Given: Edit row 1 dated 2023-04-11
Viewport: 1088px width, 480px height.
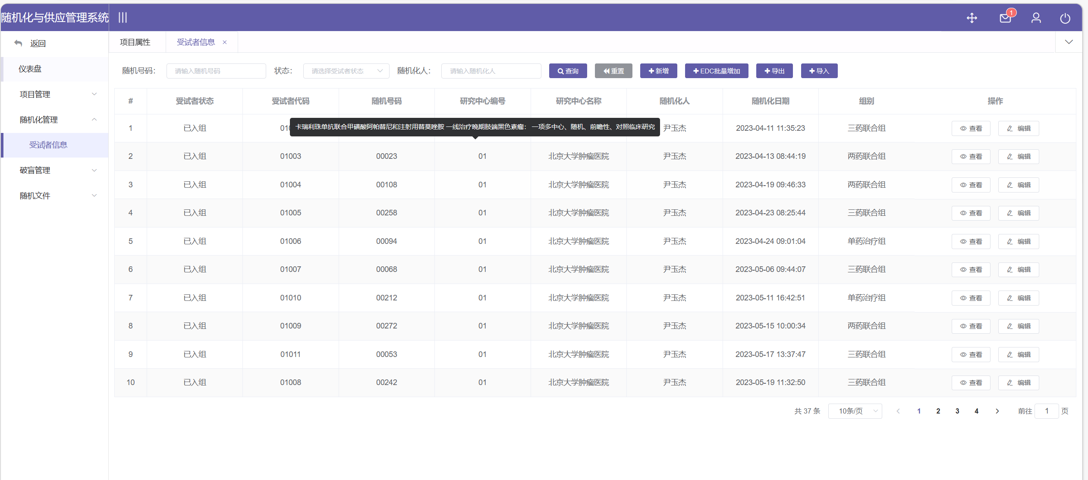Looking at the screenshot, I should click(1019, 128).
